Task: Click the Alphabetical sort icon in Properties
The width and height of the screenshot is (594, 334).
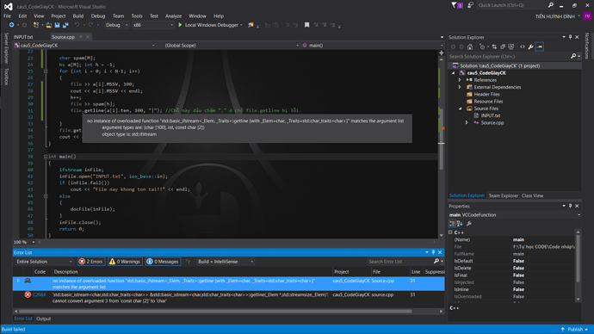Action: [460, 224]
